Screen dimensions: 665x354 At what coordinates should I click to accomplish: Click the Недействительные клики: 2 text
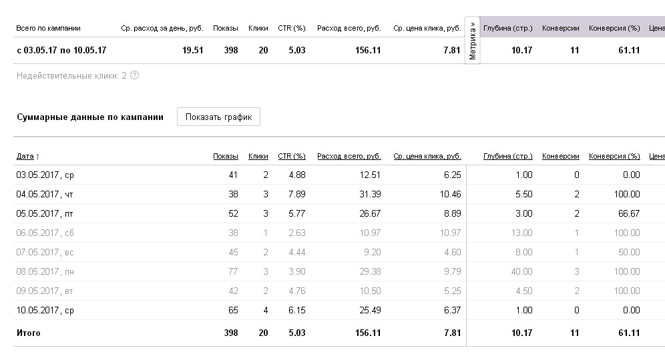point(71,76)
